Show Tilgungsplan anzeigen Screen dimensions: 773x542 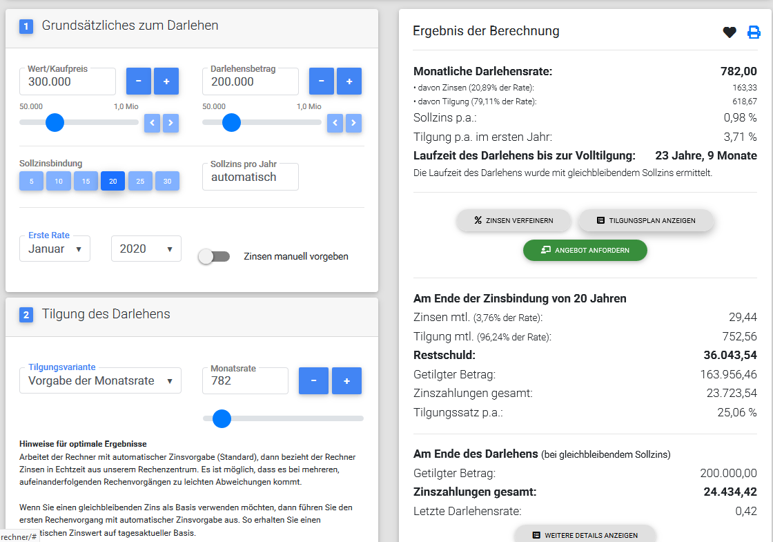(645, 220)
